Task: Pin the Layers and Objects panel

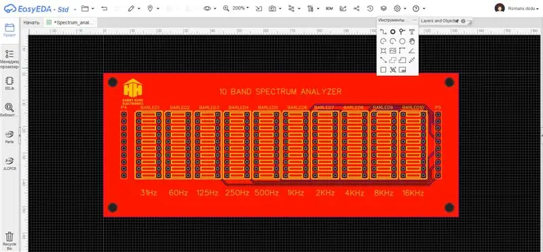Action: coord(457,21)
